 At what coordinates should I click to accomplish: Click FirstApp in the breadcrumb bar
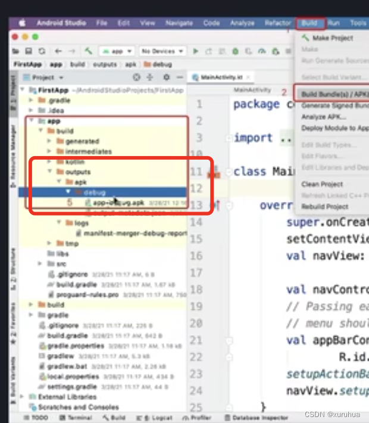click(x=27, y=64)
